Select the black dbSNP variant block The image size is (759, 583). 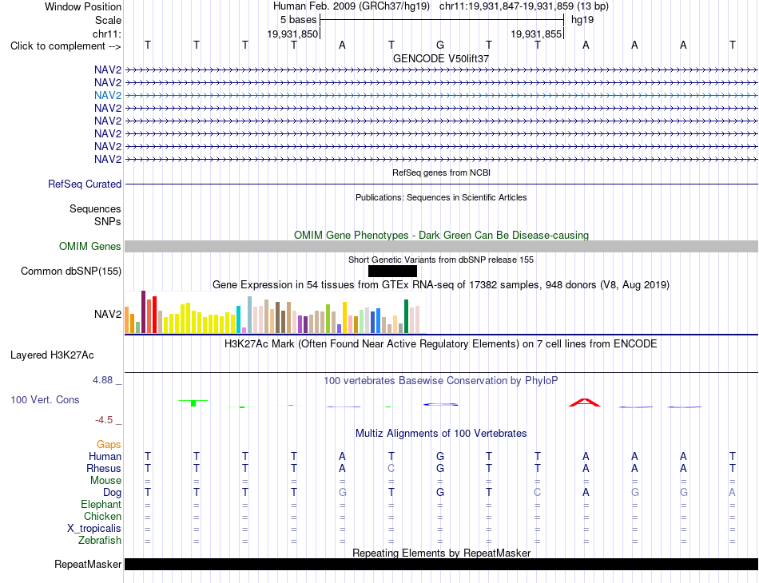(392, 271)
